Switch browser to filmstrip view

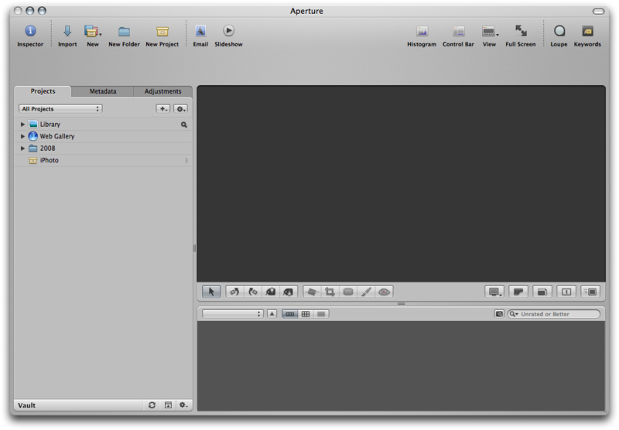click(x=289, y=314)
